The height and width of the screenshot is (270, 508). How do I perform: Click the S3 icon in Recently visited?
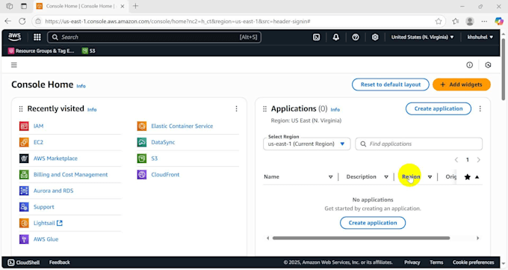(x=142, y=159)
